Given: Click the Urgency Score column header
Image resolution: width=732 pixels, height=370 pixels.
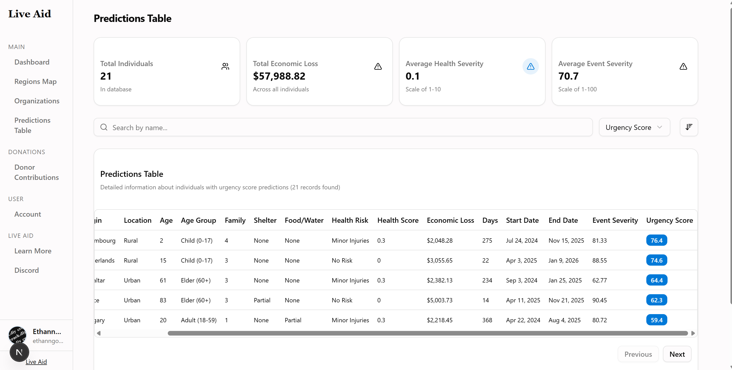Looking at the screenshot, I should coord(669,220).
